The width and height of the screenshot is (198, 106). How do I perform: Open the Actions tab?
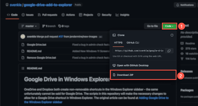68,15
